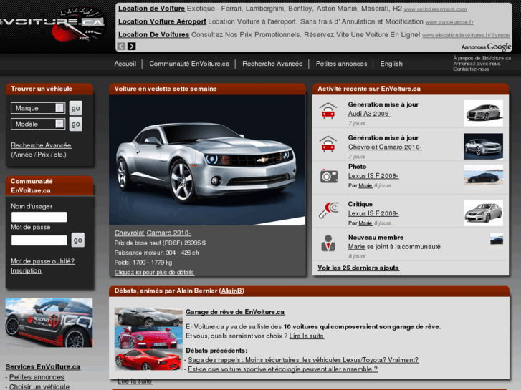Click Mot de passe oublié link
This screenshot has height=390, width=521.
(x=43, y=261)
